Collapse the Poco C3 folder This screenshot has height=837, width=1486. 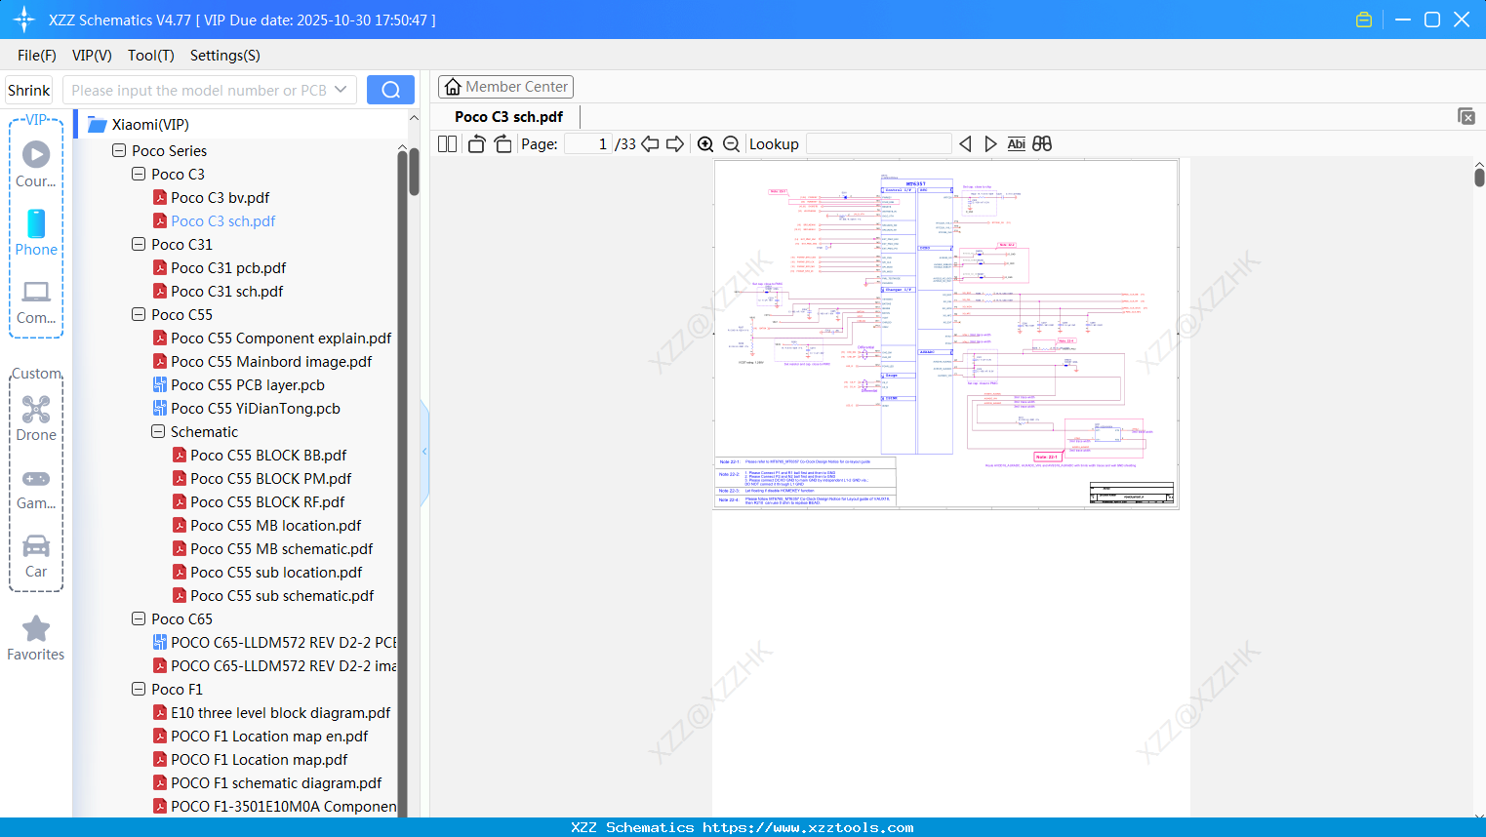coord(139,174)
